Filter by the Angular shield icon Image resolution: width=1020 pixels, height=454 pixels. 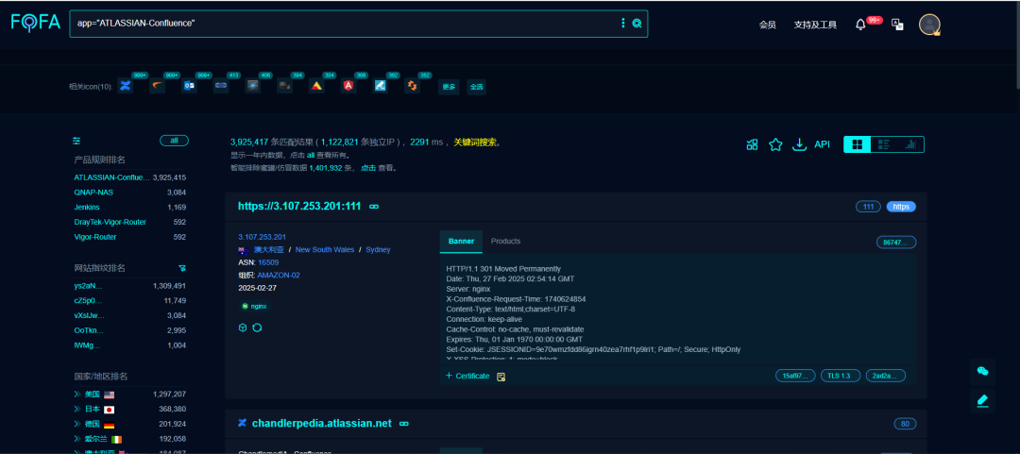[x=348, y=86]
